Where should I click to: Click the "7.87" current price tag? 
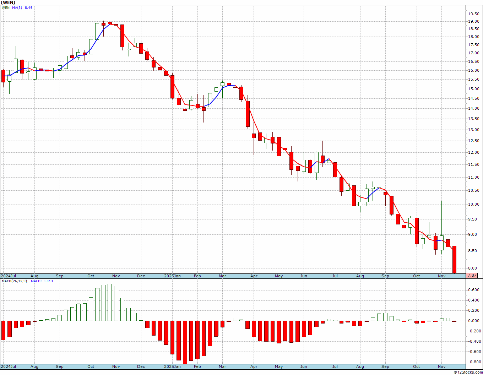point(472,275)
